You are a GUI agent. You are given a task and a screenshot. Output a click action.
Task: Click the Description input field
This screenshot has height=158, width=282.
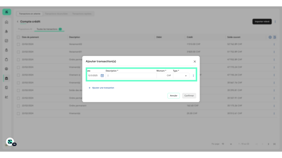131,76
